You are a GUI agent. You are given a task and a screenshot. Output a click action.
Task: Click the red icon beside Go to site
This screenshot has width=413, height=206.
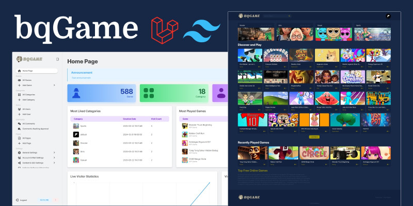coord(55,200)
